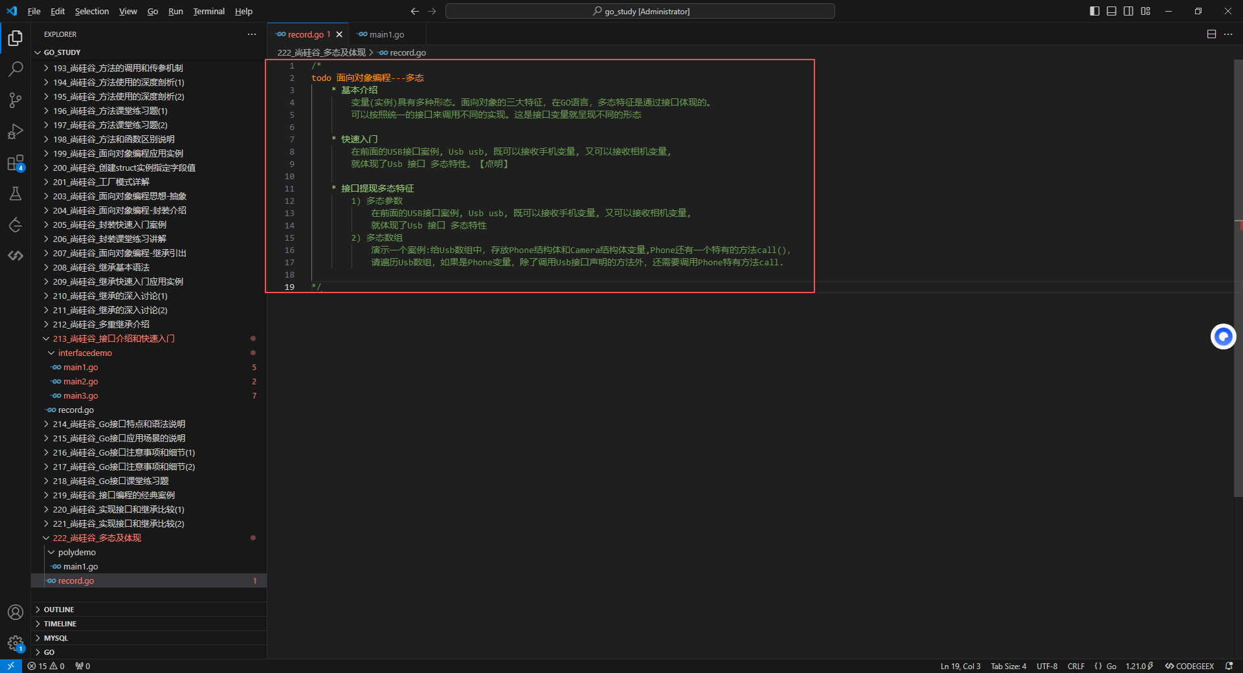Change CRLF end of line sequence
1243x673 pixels.
(1076, 666)
